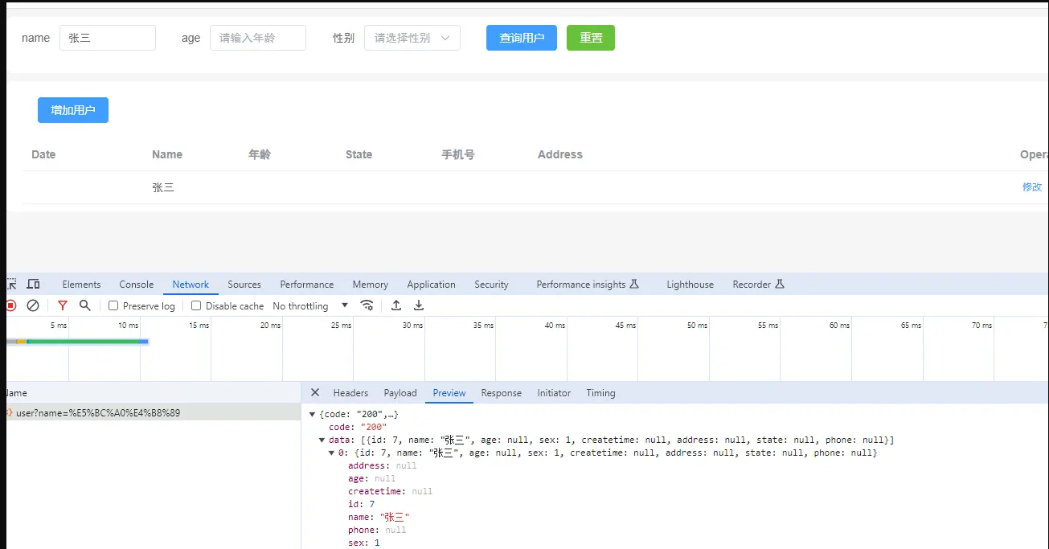This screenshot has width=1049, height=549.
Task: Export HAR file download icon
Action: click(x=419, y=305)
